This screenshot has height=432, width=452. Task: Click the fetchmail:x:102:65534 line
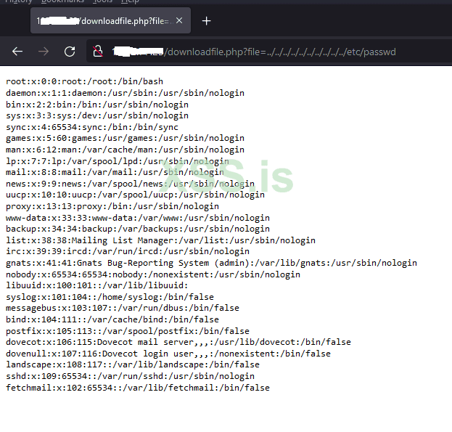138,388
